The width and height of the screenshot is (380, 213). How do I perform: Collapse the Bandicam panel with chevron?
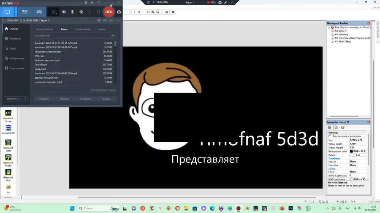pos(119,21)
